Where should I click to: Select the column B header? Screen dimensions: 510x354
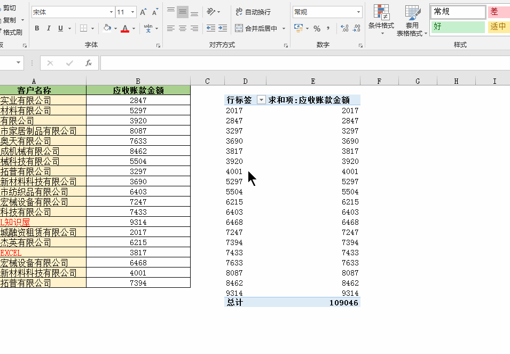tap(138, 81)
